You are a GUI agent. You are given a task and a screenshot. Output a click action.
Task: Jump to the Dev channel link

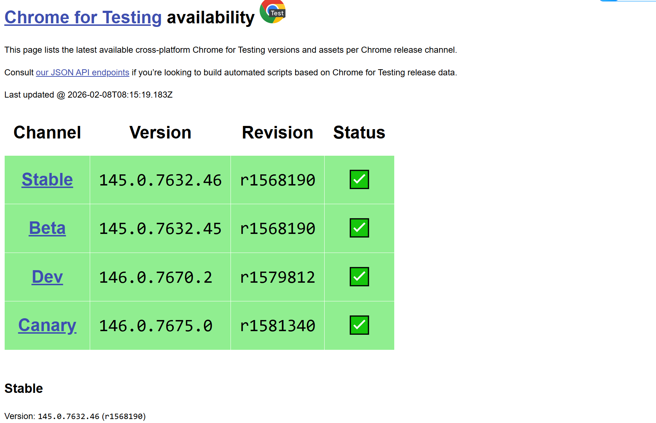[x=47, y=277]
